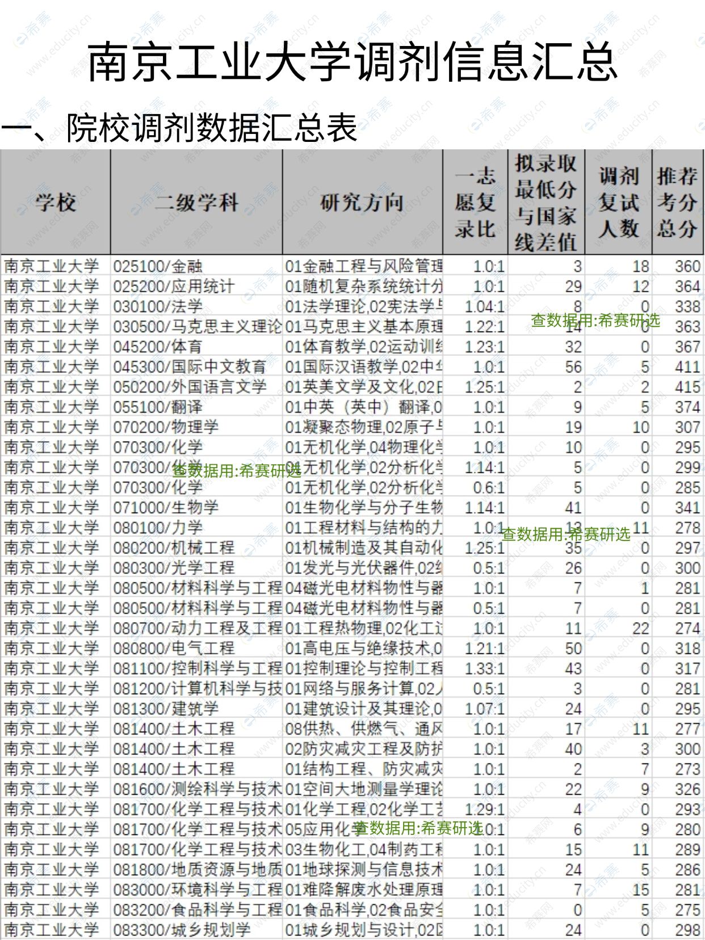The image size is (705, 940).
Task: Click research direction 01体育教学,02运动训练
Action: click(x=363, y=347)
